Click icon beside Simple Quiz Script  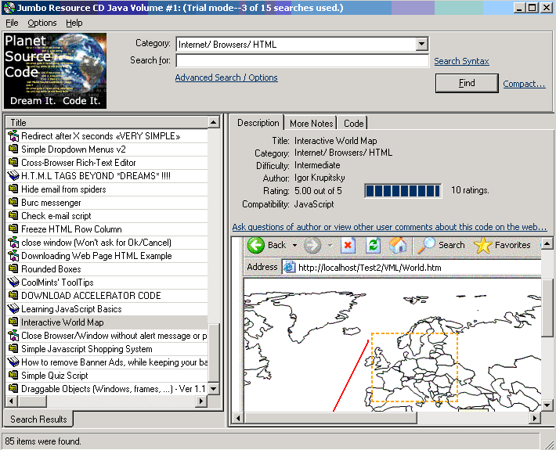(x=13, y=375)
